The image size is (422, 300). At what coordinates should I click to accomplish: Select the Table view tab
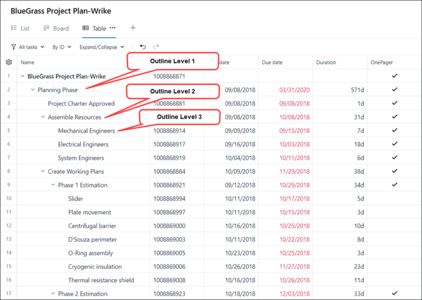coord(94,28)
